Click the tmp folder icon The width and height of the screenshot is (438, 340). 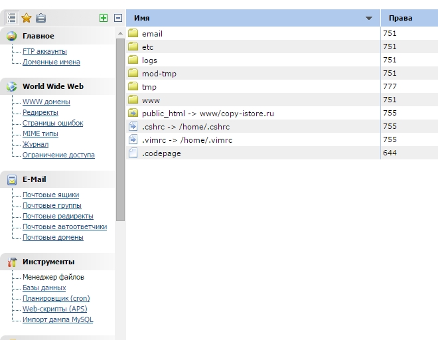[133, 86]
